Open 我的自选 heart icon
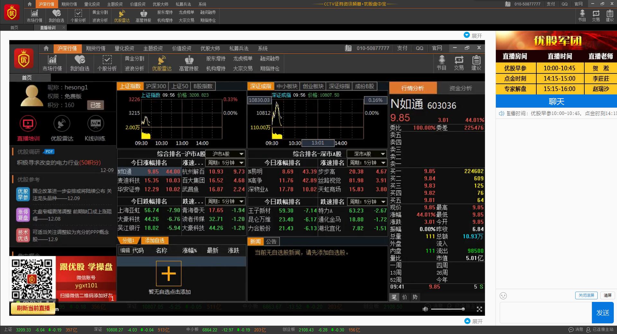 (x=57, y=16)
